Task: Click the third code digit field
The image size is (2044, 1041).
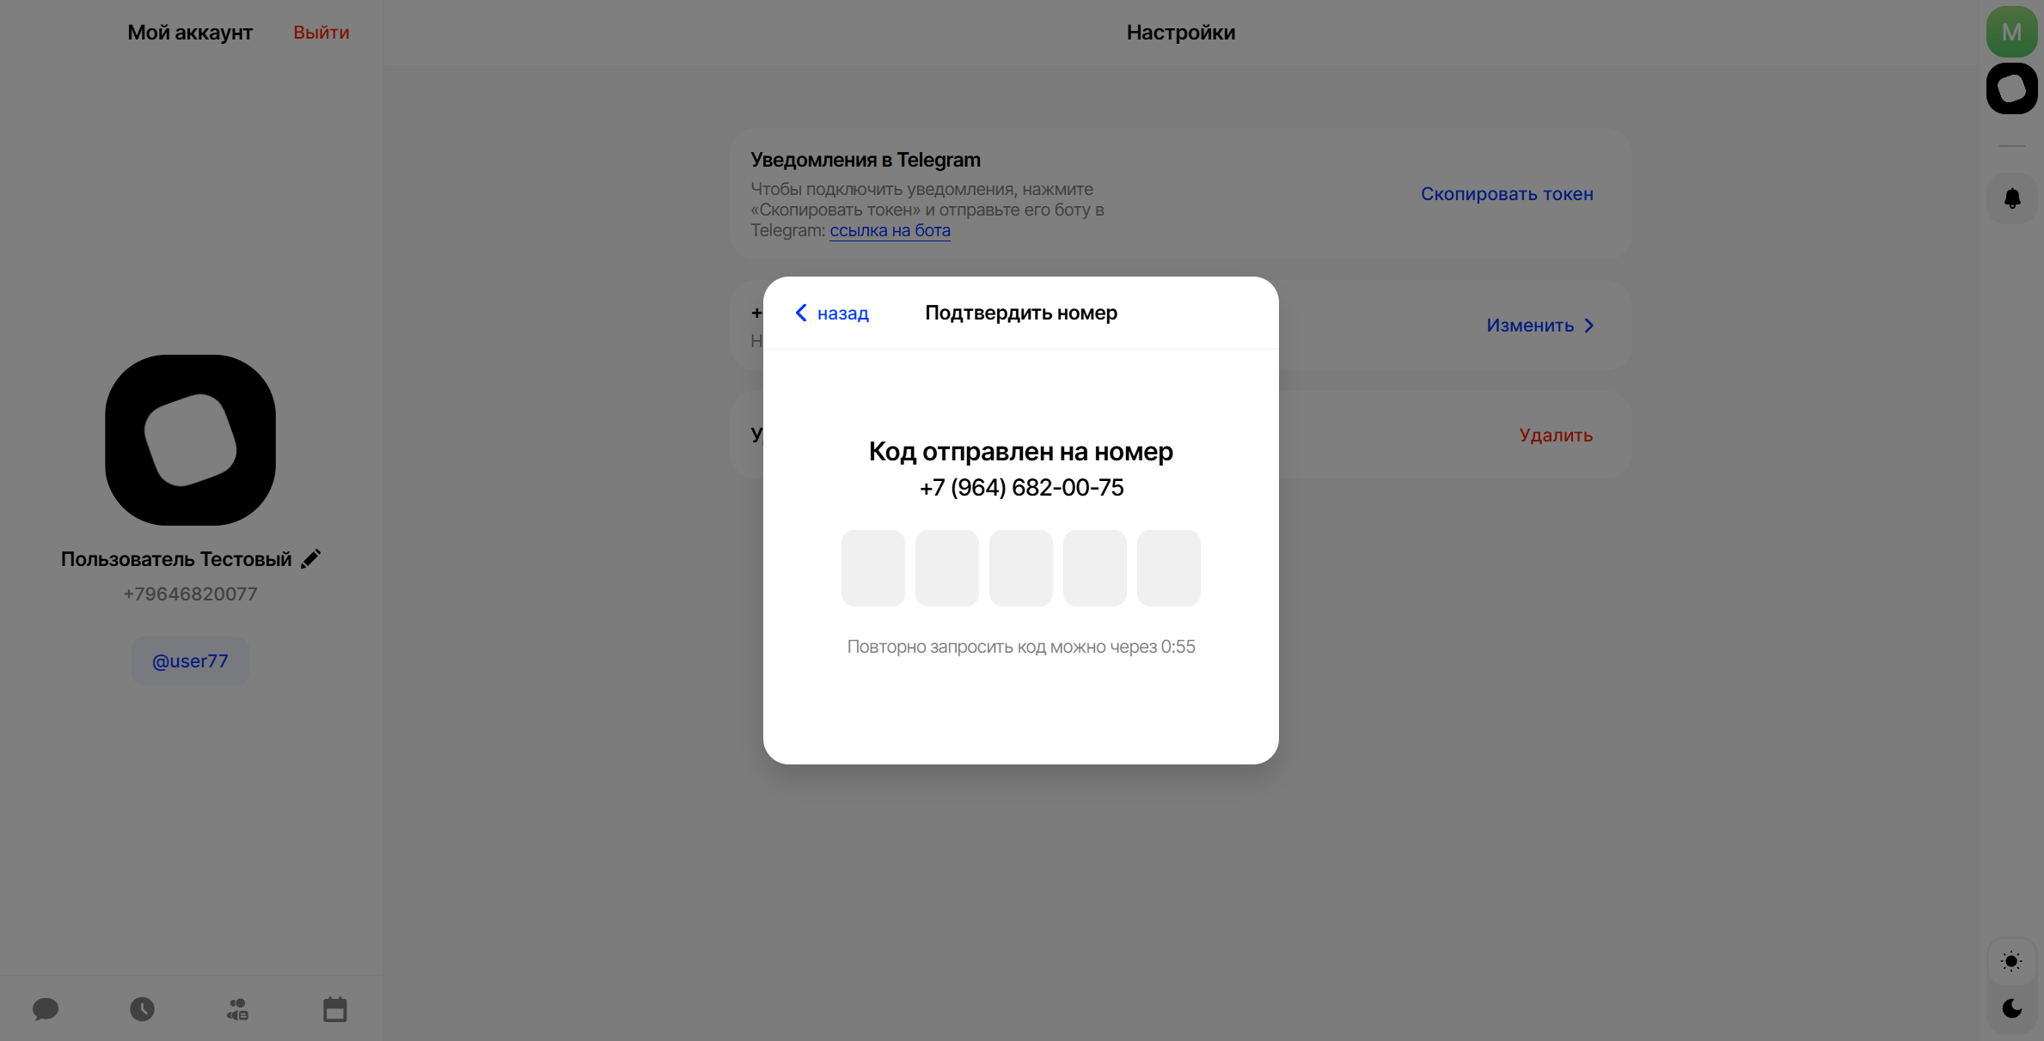Action: [x=1020, y=568]
